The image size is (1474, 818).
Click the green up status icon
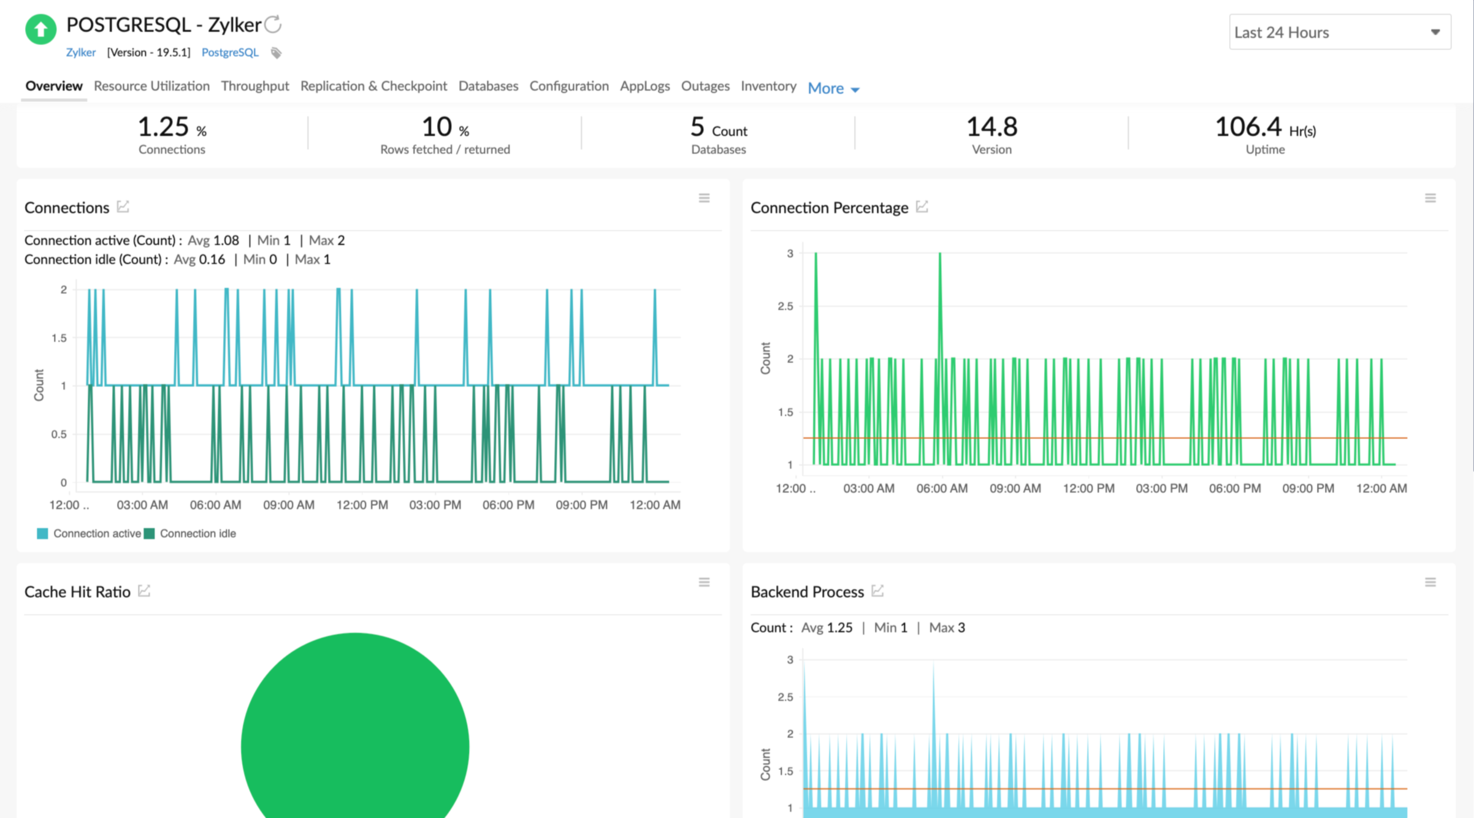tap(40, 29)
